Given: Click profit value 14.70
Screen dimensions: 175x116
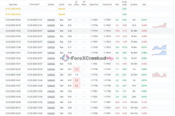Looking at the screenshot, I should pyautogui.click(x=125, y=47).
